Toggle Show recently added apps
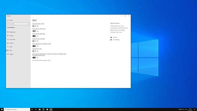The image size is (197, 111). pos(34,36)
